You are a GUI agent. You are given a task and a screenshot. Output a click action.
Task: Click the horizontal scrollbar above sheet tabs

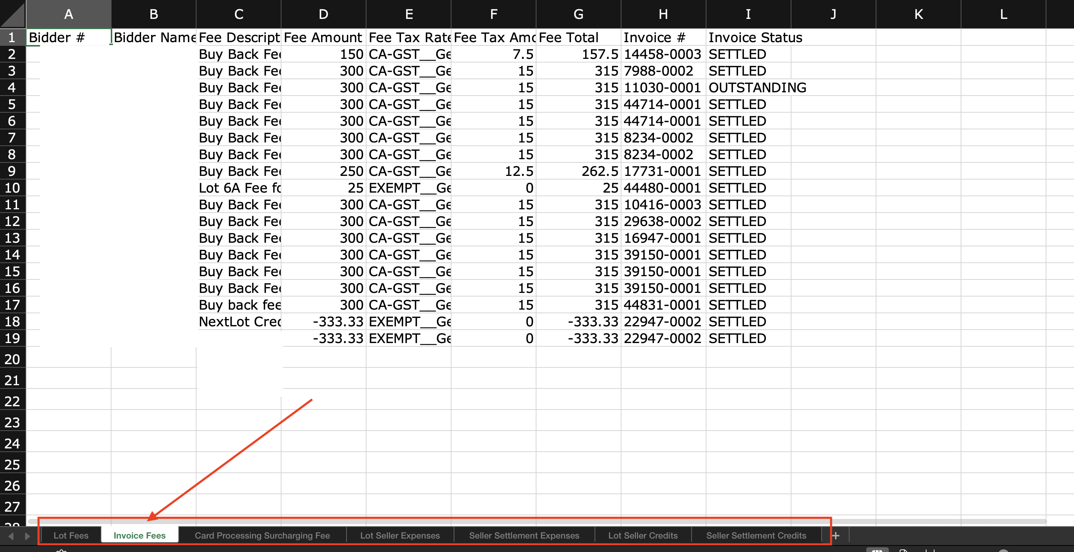537,521
